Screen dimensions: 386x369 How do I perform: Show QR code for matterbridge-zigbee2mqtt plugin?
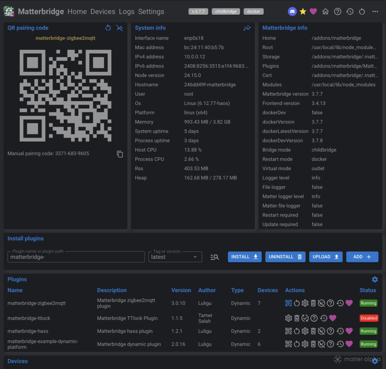click(288, 303)
